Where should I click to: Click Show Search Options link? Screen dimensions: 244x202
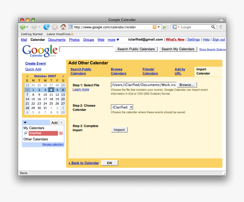click(x=213, y=49)
